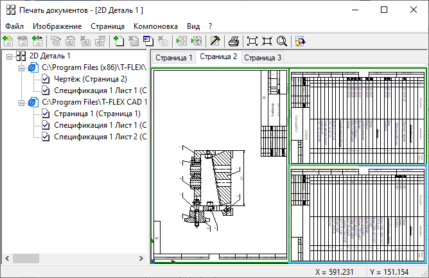Click the hammer settings icon
Viewport: 429px width, 278px height.
(215, 41)
